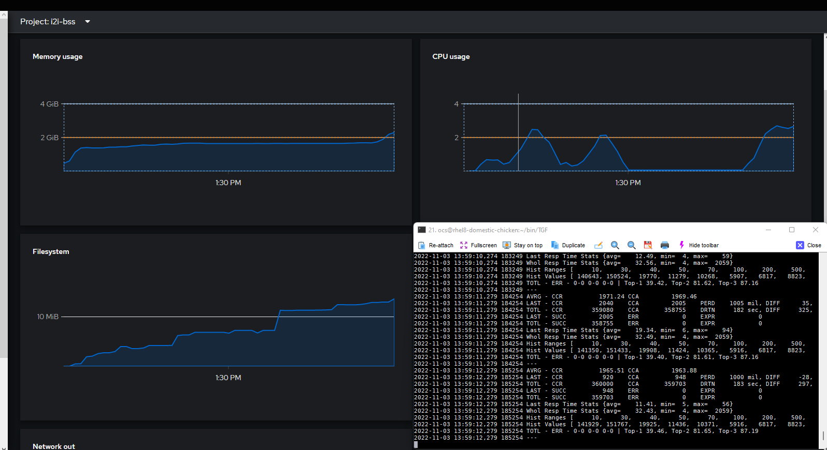Zoom in the terminal text
Screen dimensions: 827x450
615,245
